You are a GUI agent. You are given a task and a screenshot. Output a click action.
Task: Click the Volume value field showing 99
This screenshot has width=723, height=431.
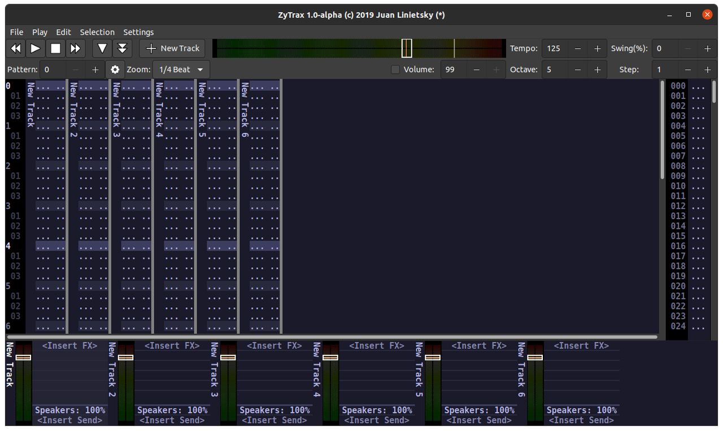tap(454, 69)
